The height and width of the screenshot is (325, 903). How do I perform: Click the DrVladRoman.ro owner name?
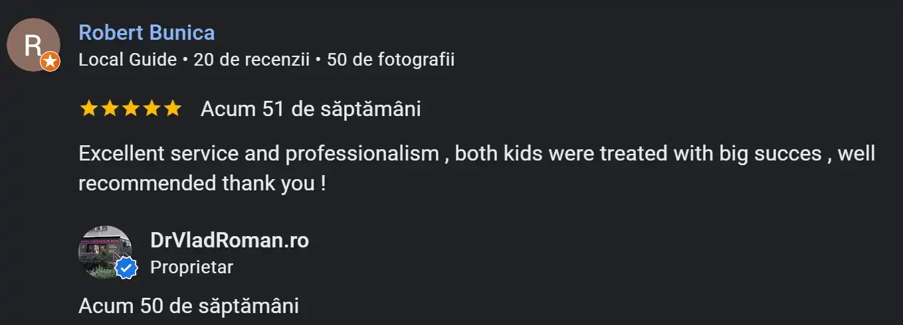(x=229, y=240)
